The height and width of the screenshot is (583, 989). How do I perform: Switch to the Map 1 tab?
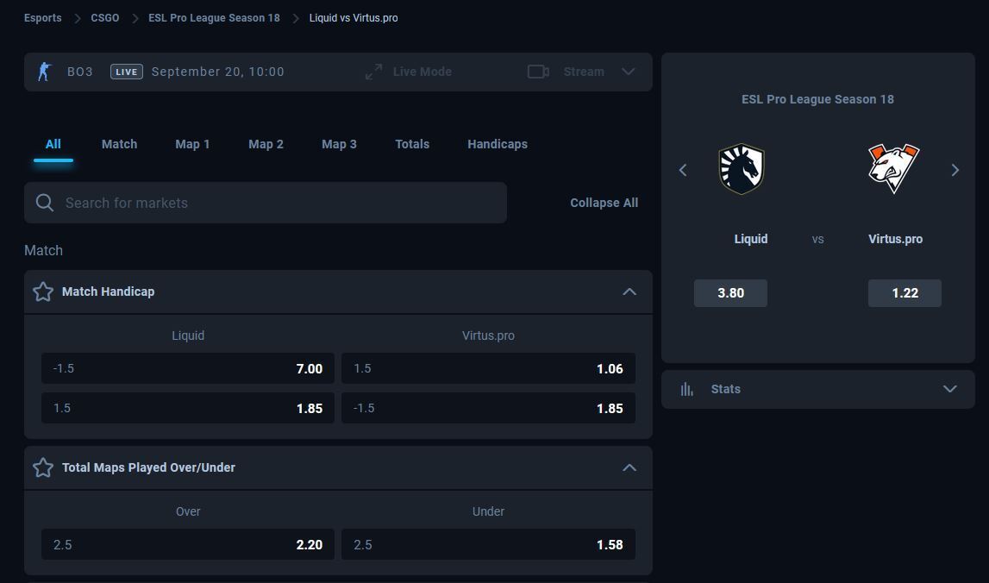(192, 144)
